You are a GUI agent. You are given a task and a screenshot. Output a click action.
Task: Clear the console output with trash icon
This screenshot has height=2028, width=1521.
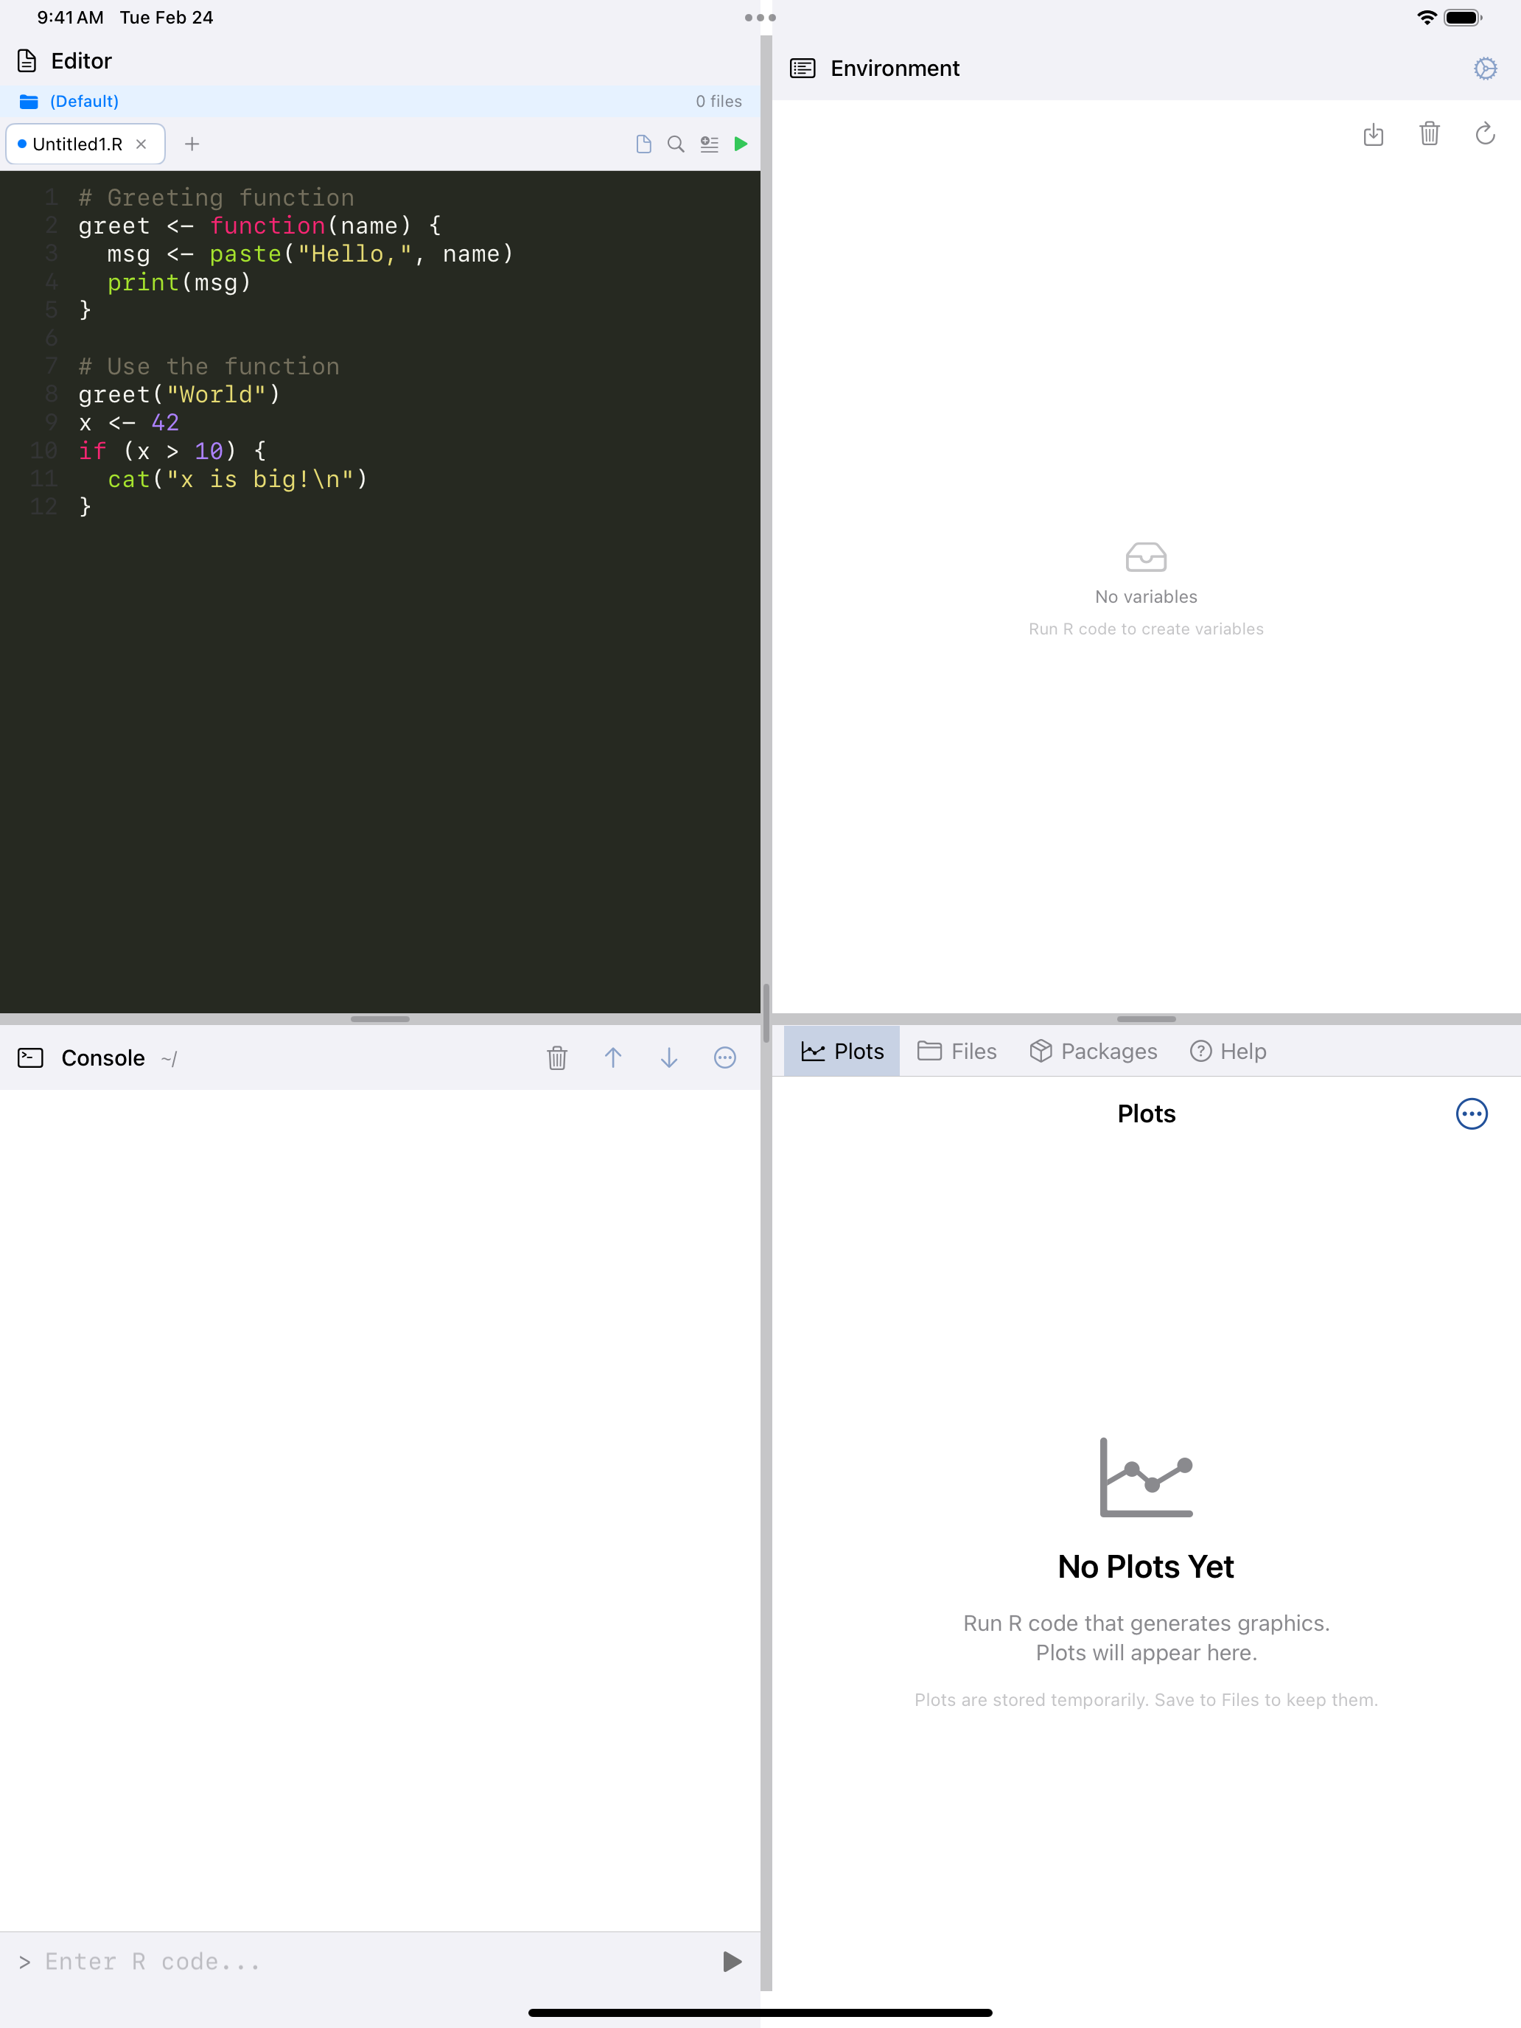pyautogui.click(x=556, y=1058)
